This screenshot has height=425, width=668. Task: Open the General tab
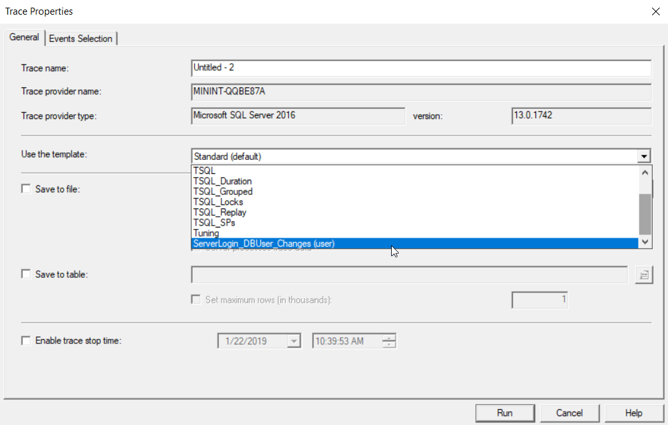point(24,38)
